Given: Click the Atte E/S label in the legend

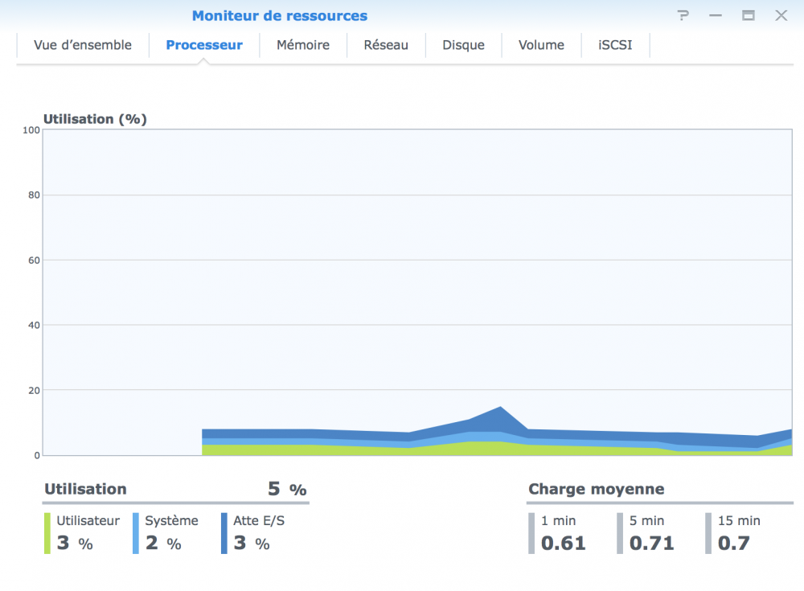Looking at the screenshot, I should coord(259,521).
